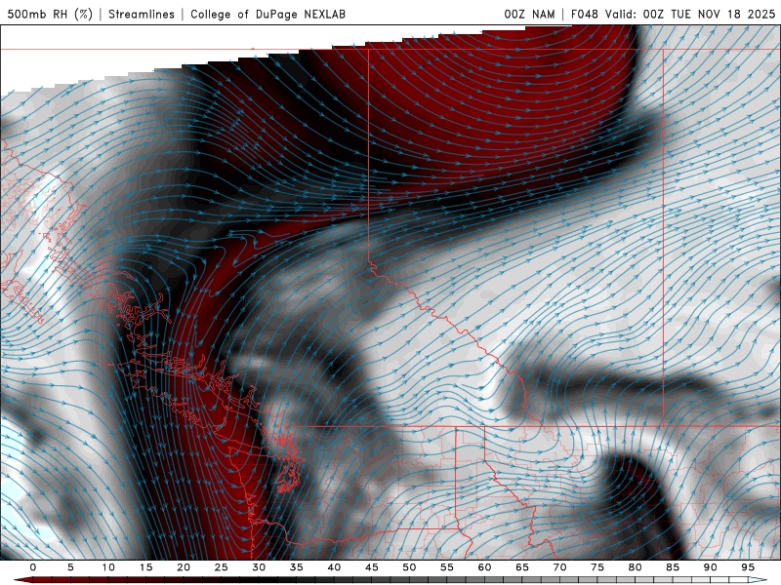Click the colorbar label "95"
This screenshot has height=585, width=781.
748,567
